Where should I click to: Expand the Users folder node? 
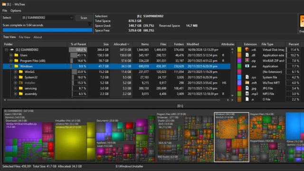[x=11, y=55]
